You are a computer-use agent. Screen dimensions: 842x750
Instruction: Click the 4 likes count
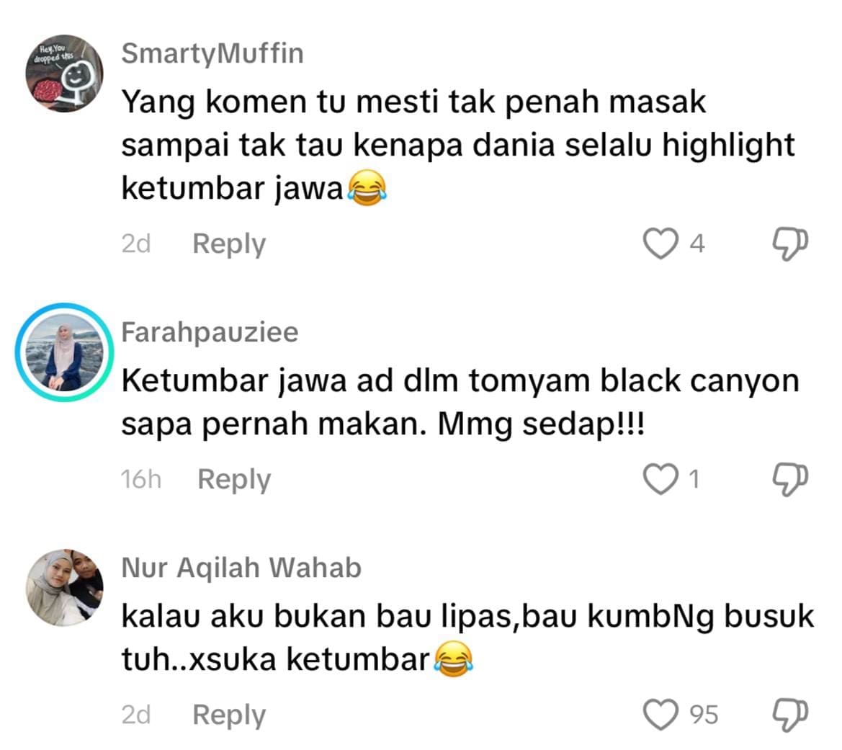[x=697, y=244]
